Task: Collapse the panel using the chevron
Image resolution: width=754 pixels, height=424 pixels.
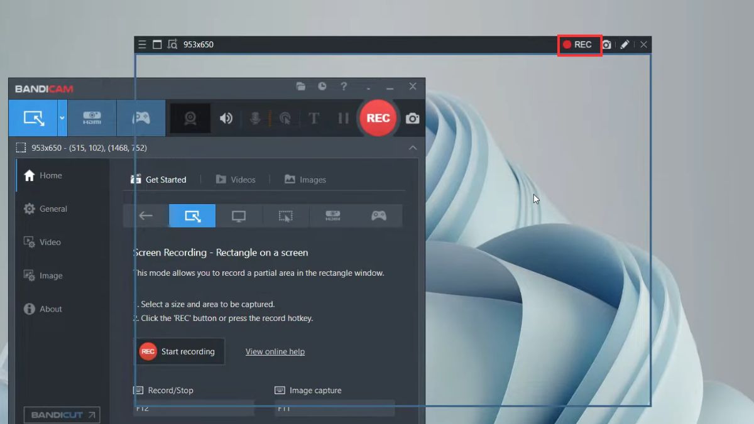Action: coord(413,148)
